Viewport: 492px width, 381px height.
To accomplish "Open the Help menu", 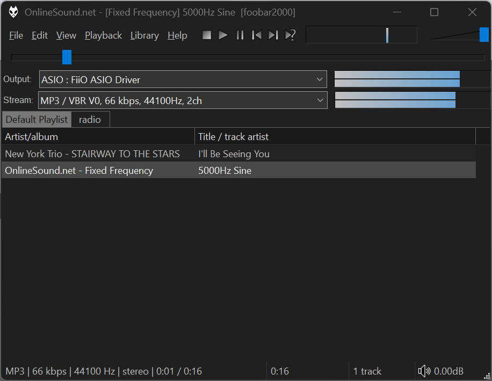I will [177, 35].
